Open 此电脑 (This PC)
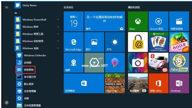This screenshot has width=192, height=108. tap(24, 63)
